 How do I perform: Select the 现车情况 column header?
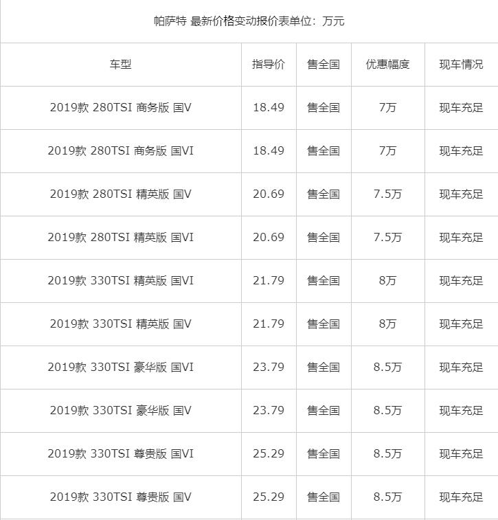[x=461, y=65]
